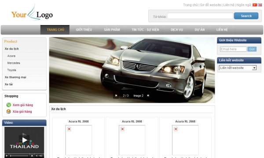Click the Your Logo image

[x=32, y=14]
